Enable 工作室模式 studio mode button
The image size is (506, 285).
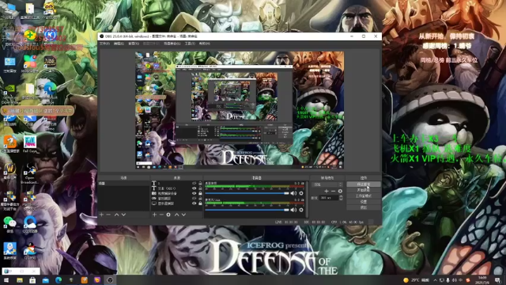(x=364, y=196)
